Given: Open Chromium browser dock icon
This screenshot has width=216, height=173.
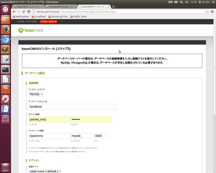Looking at the screenshot, I should (x=6, y=39).
